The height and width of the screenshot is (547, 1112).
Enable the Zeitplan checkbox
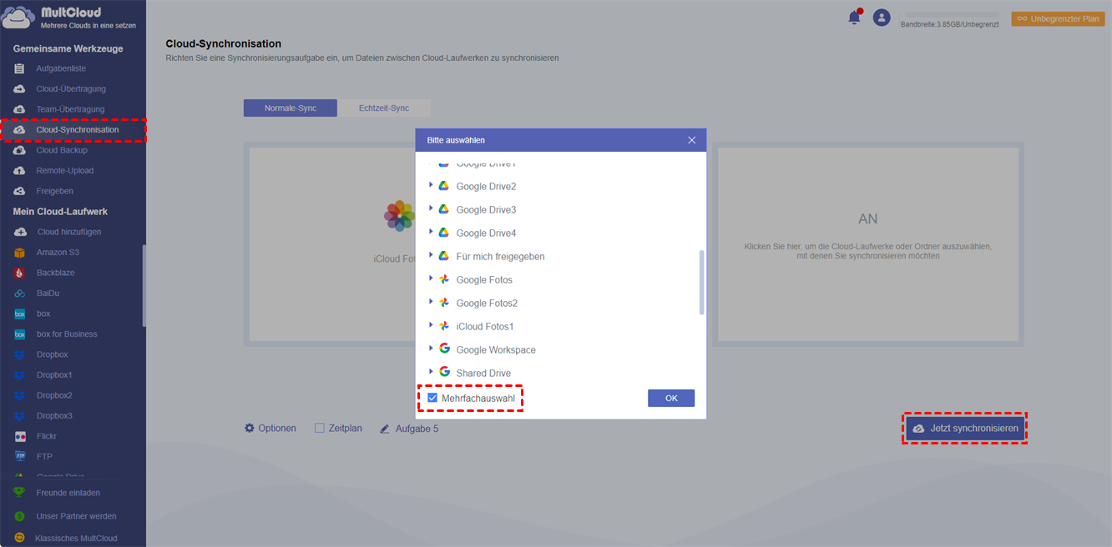[320, 428]
